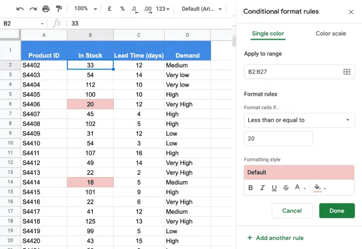Open the 123 number format dropdown
The image size is (362, 249).
coord(163,9)
